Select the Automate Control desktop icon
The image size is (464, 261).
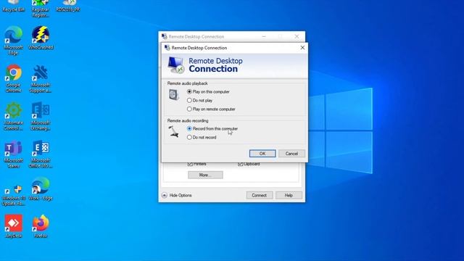pos(13,116)
